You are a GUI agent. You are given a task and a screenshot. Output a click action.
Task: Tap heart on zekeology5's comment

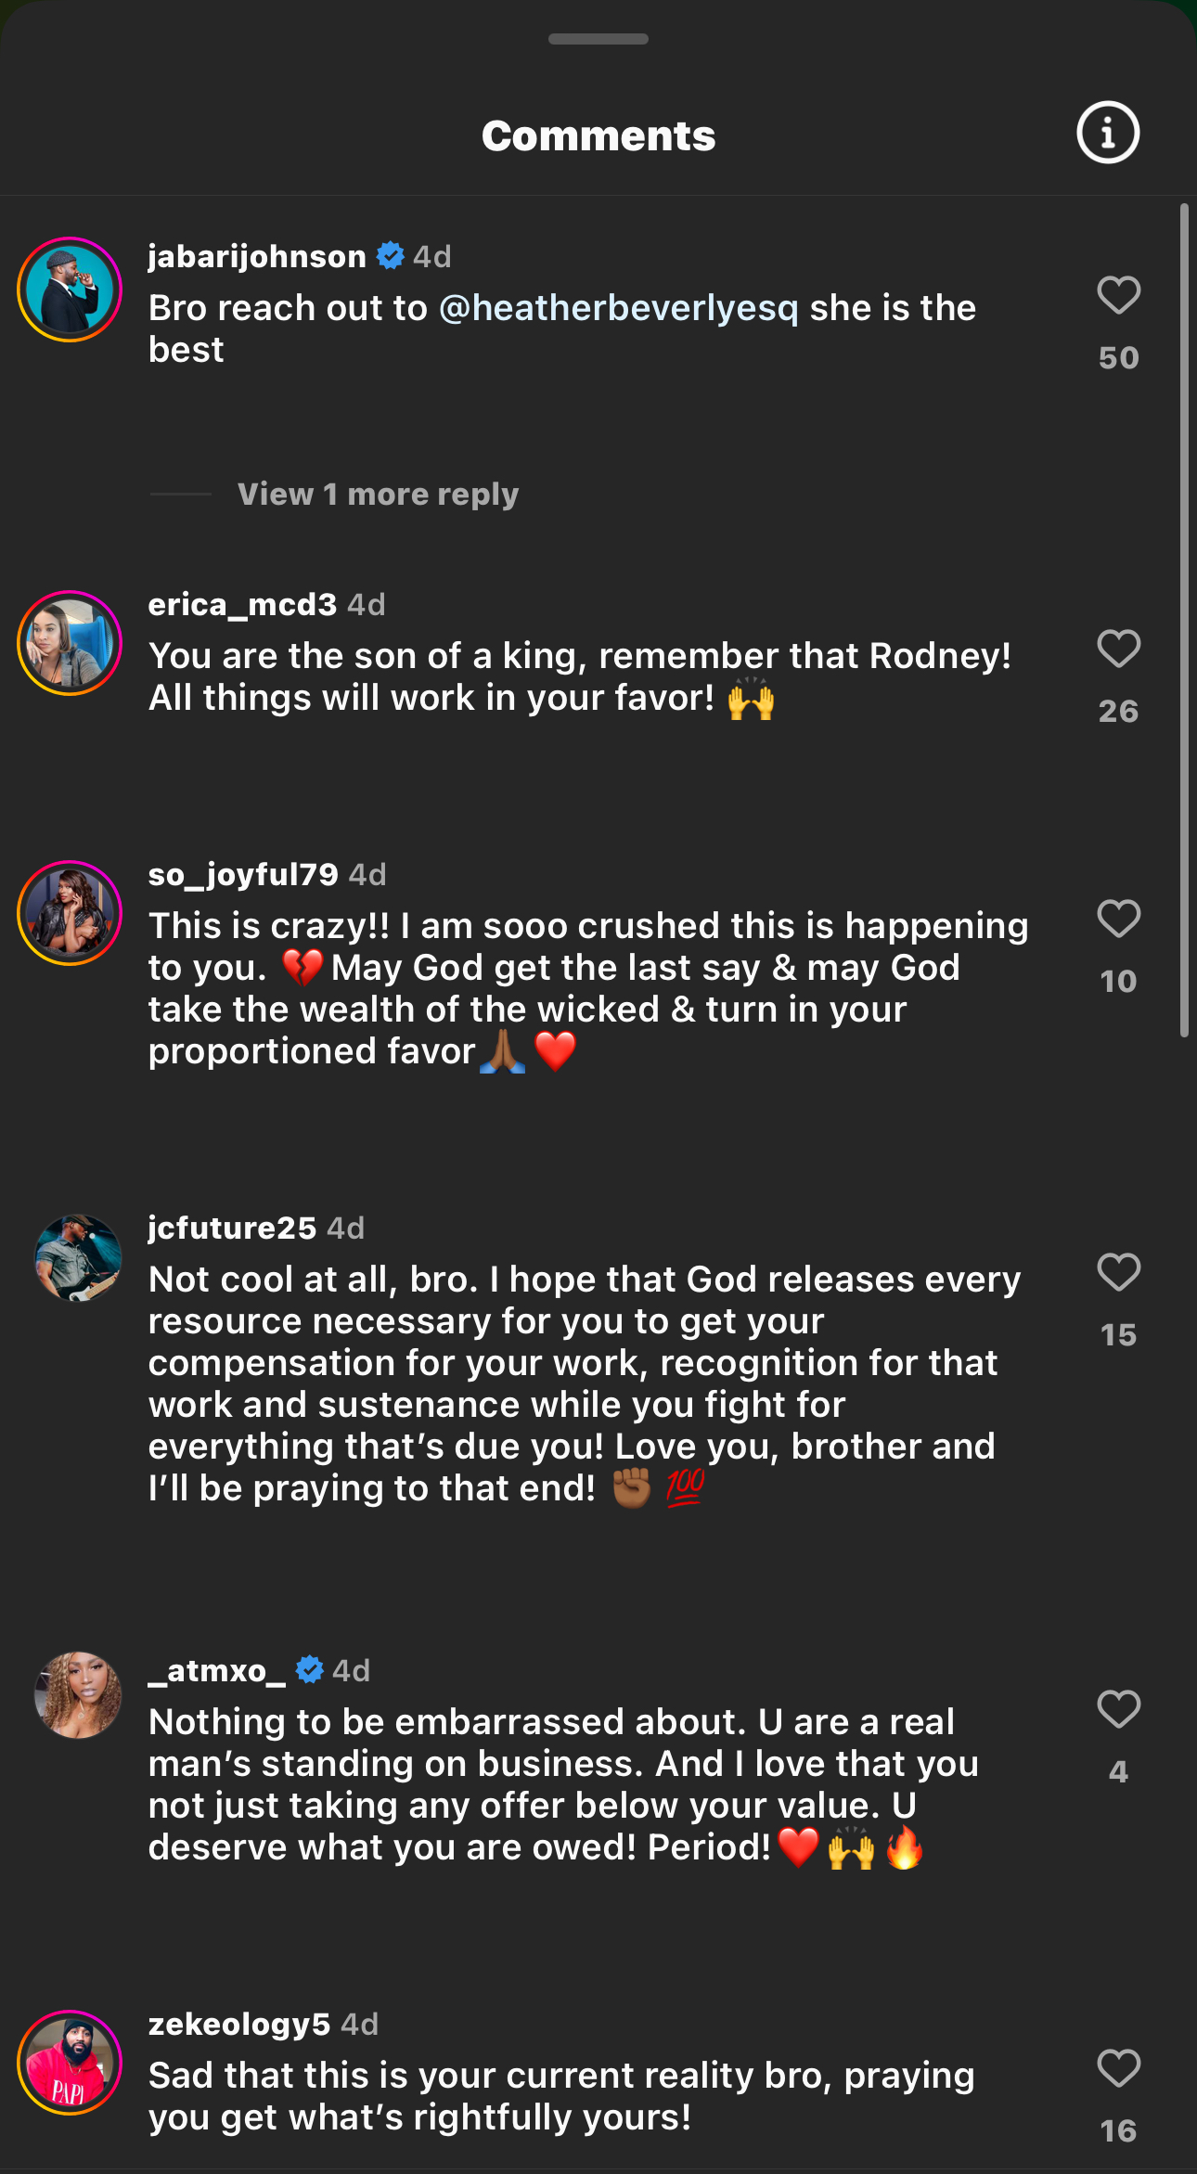pos(1118,2068)
